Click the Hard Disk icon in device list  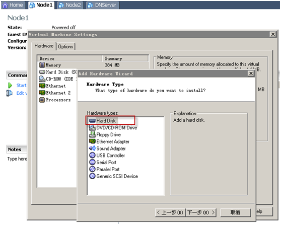click(x=42, y=72)
